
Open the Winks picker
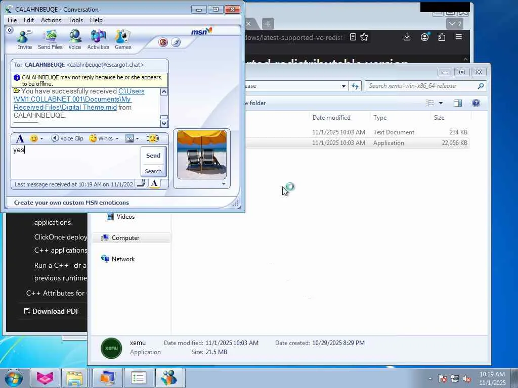pyautogui.click(x=101, y=138)
